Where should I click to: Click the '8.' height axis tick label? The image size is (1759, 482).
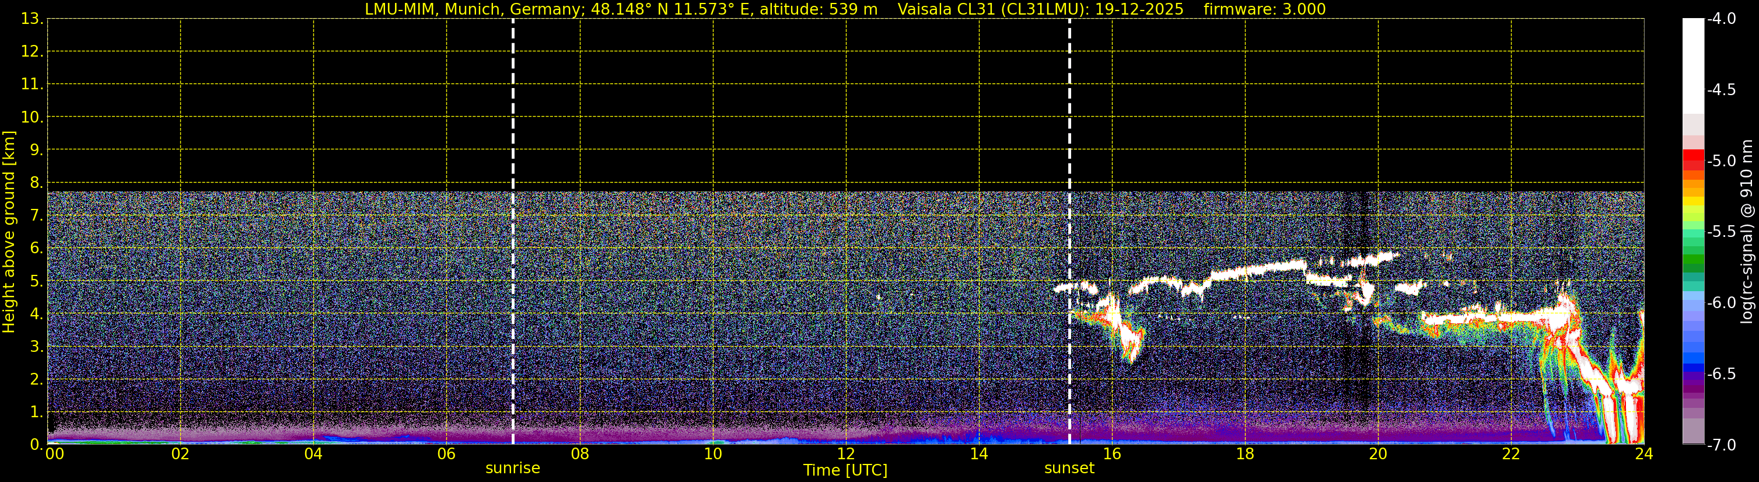click(37, 183)
